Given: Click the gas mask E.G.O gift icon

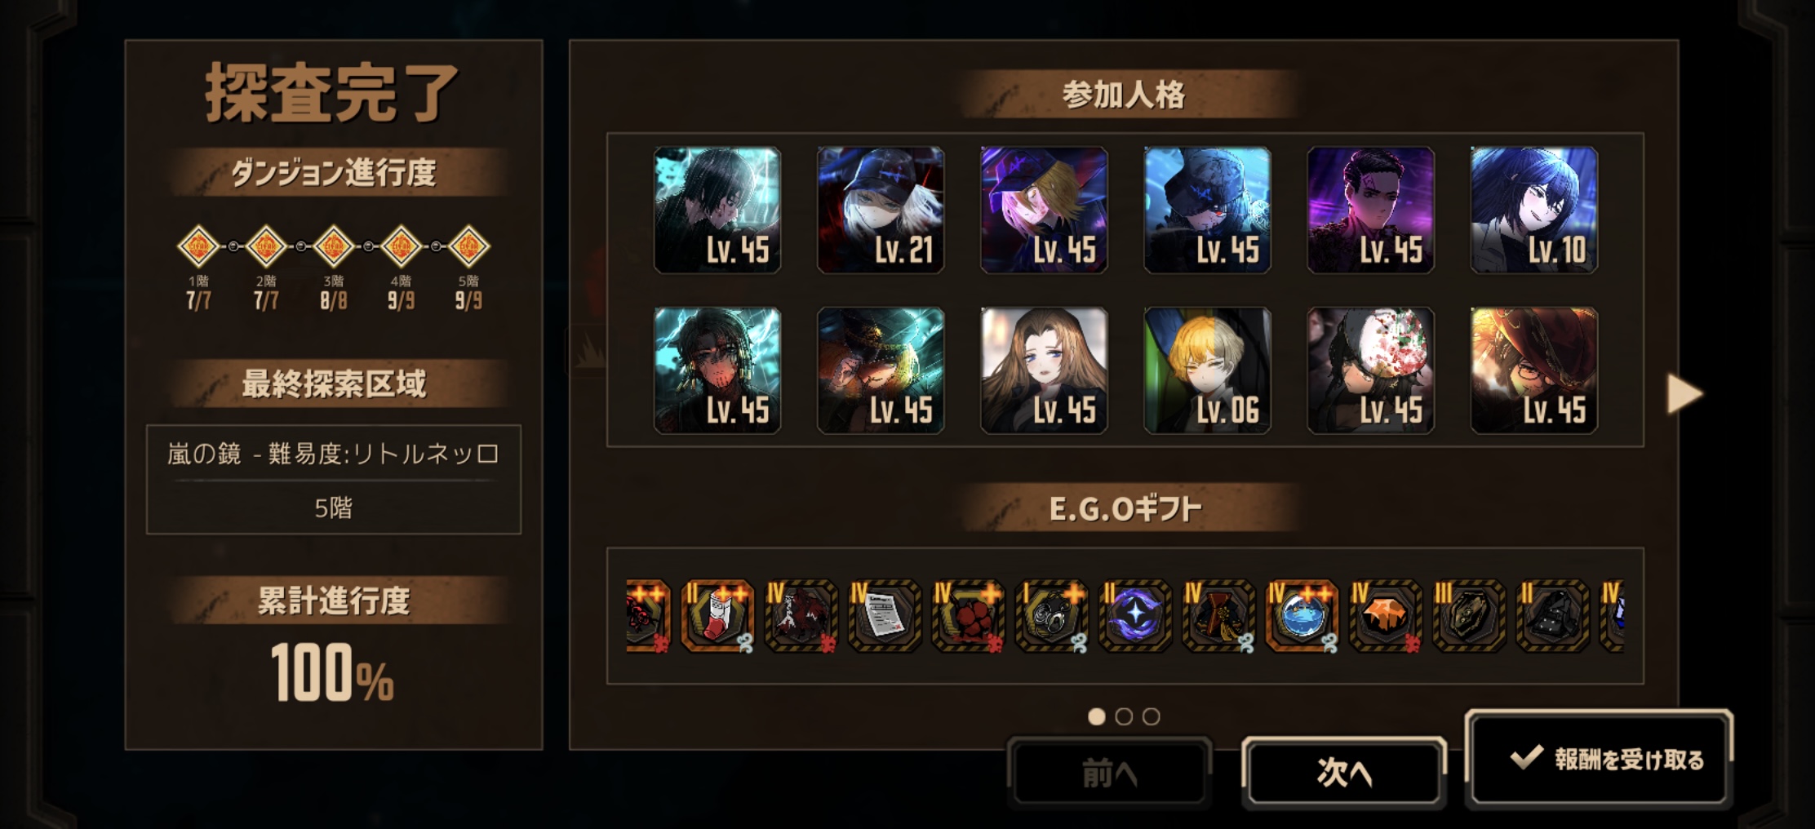Looking at the screenshot, I should 1051,616.
